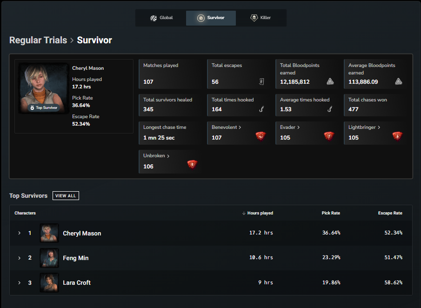Expand the Lightbringer stat chevron
This screenshot has width=421, height=308.
tap(379, 127)
